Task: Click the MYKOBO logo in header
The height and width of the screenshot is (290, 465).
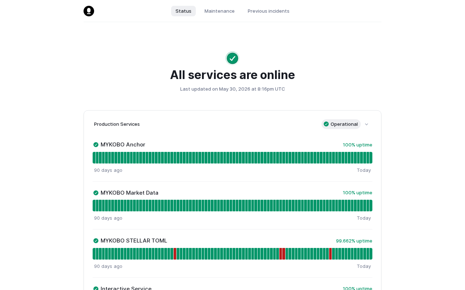Action: [89, 11]
